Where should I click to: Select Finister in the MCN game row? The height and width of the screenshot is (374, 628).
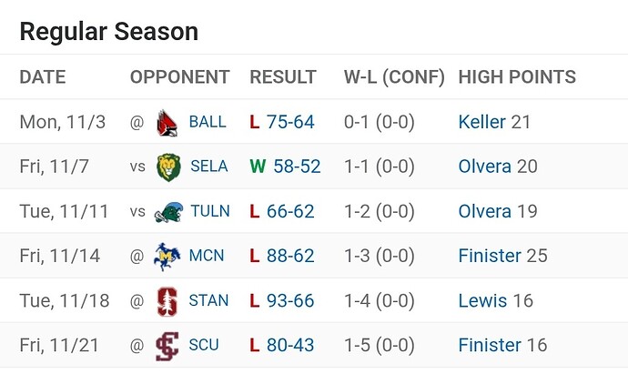(490, 256)
